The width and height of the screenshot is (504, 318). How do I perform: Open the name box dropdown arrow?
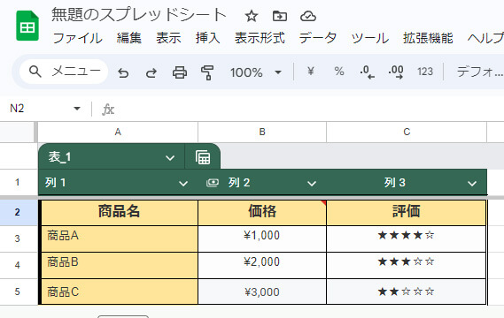77,109
